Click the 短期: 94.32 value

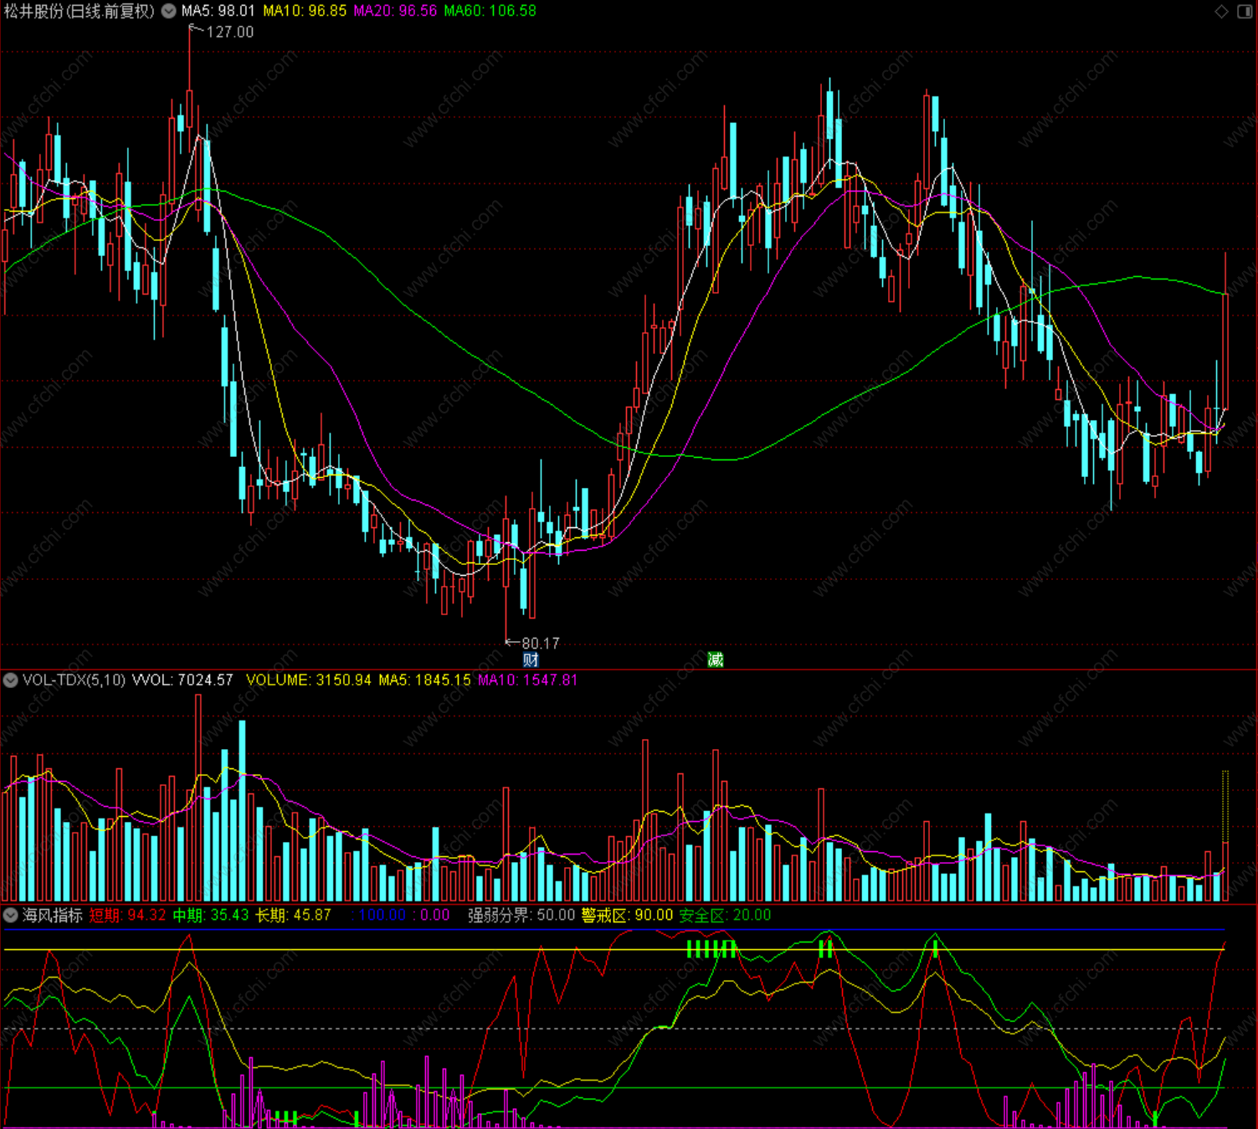(128, 916)
